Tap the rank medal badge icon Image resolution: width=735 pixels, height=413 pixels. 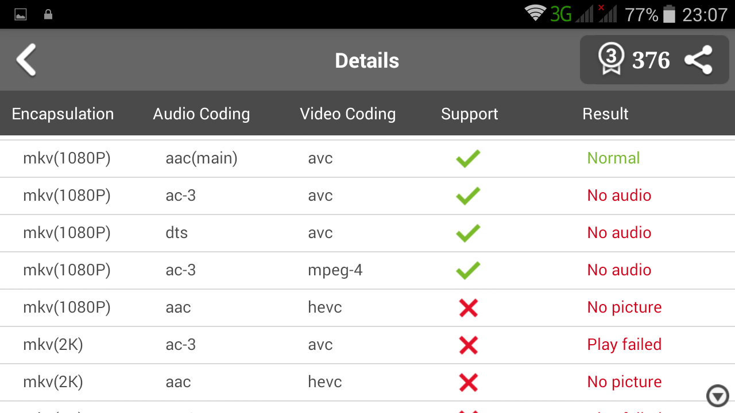point(611,60)
